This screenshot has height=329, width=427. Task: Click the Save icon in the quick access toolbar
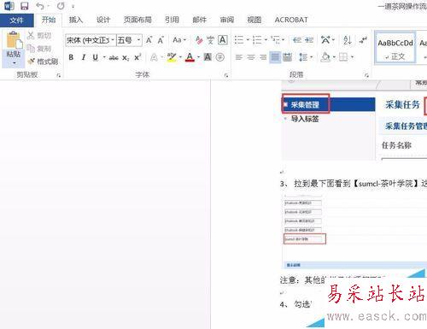[x=25, y=6]
